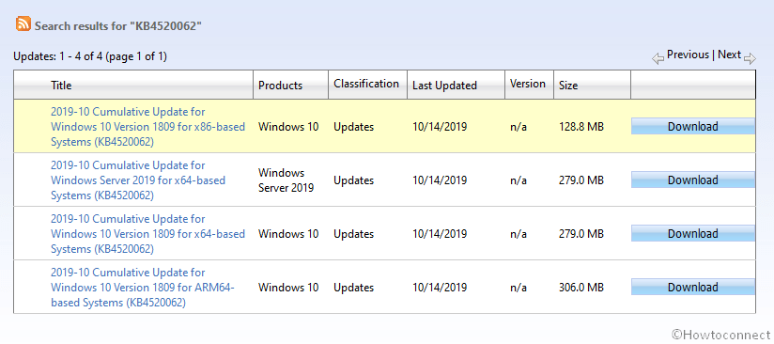The image size is (774, 344).
Task: Open the Windows Server 2019 x64 update link
Action: (138, 180)
